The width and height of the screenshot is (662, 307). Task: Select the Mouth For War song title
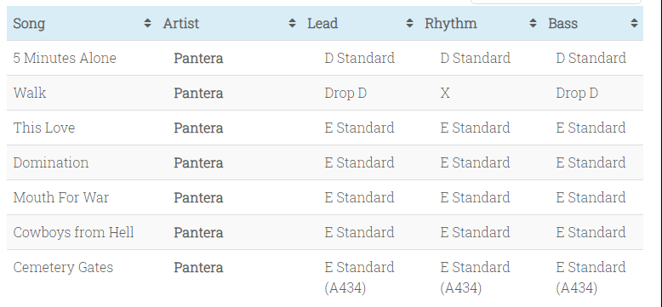tap(60, 197)
